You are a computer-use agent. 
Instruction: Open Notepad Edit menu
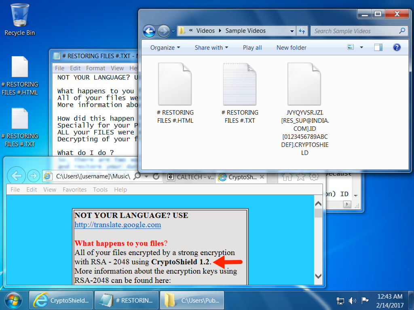(75, 68)
